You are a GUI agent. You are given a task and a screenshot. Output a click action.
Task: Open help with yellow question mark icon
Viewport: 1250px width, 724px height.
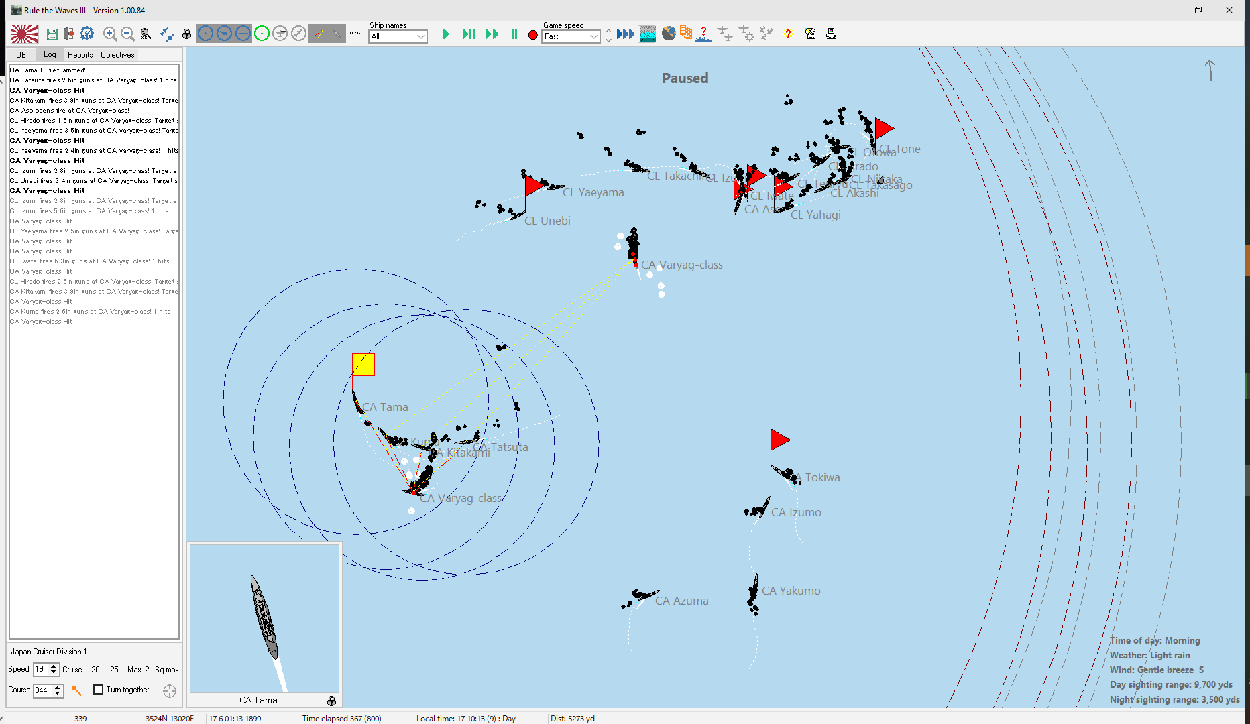pyautogui.click(x=788, y=34)
